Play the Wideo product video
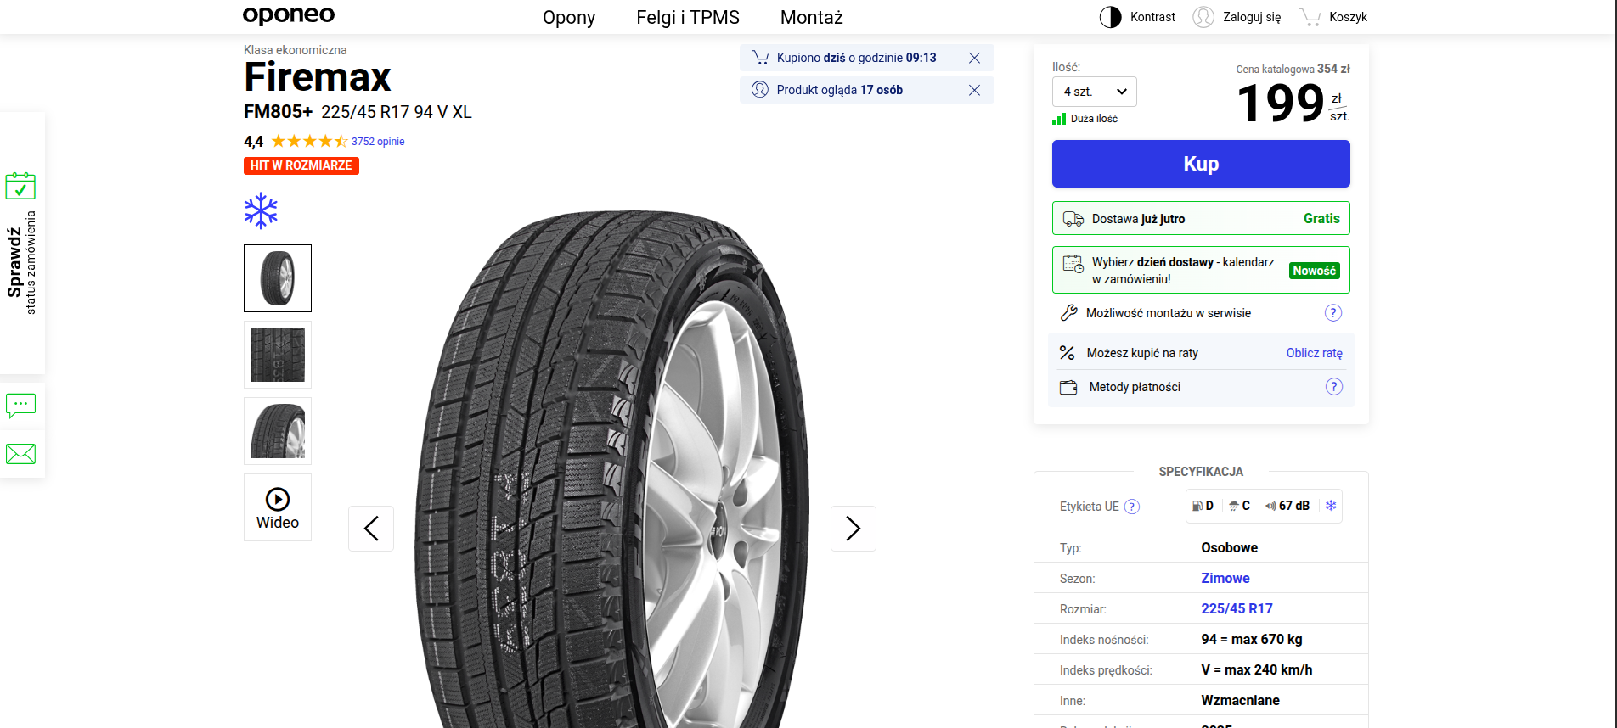The image size is (1617, 728). click(278, 507)
